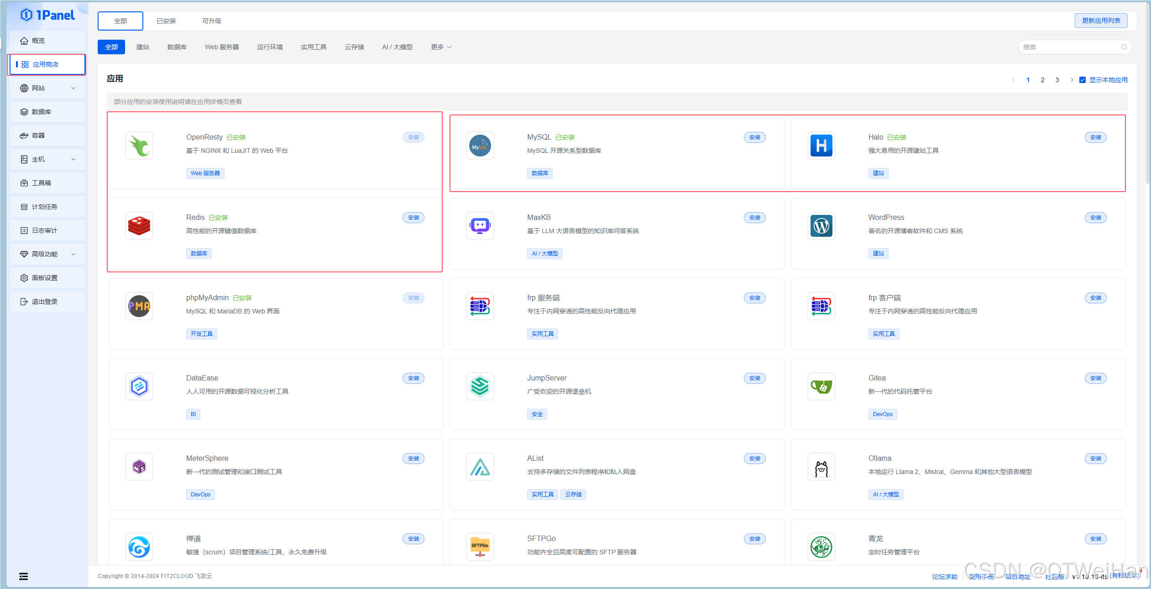Install WordPress with its 安装 button
1151x589 pixels.
1095,218
